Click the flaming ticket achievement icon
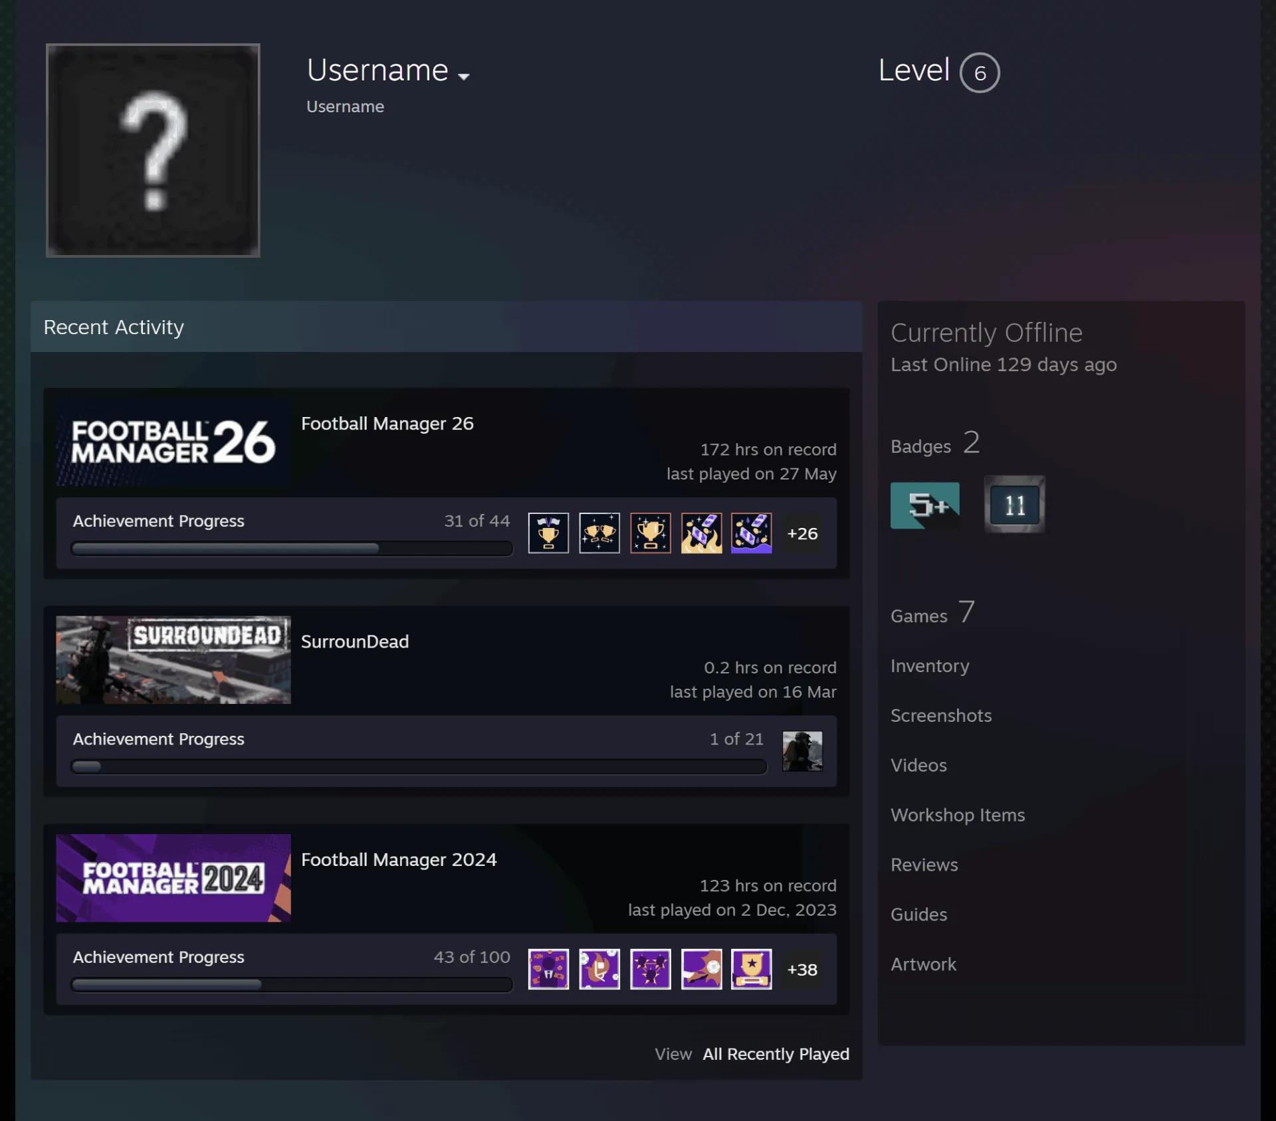The image size is (1276, 1121). (701, 533)
